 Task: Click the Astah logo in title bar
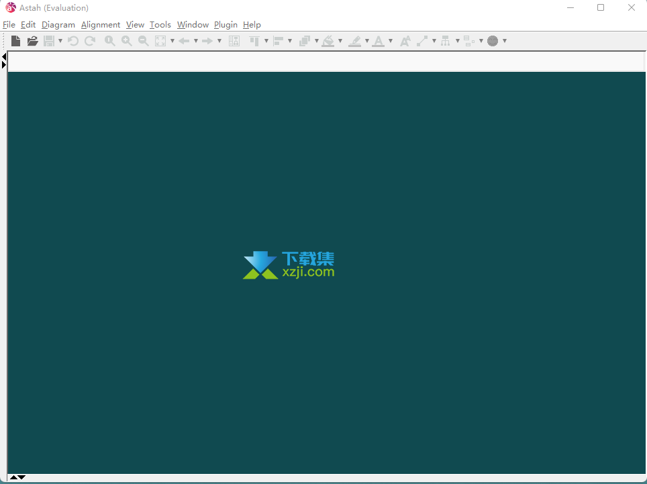10,7
